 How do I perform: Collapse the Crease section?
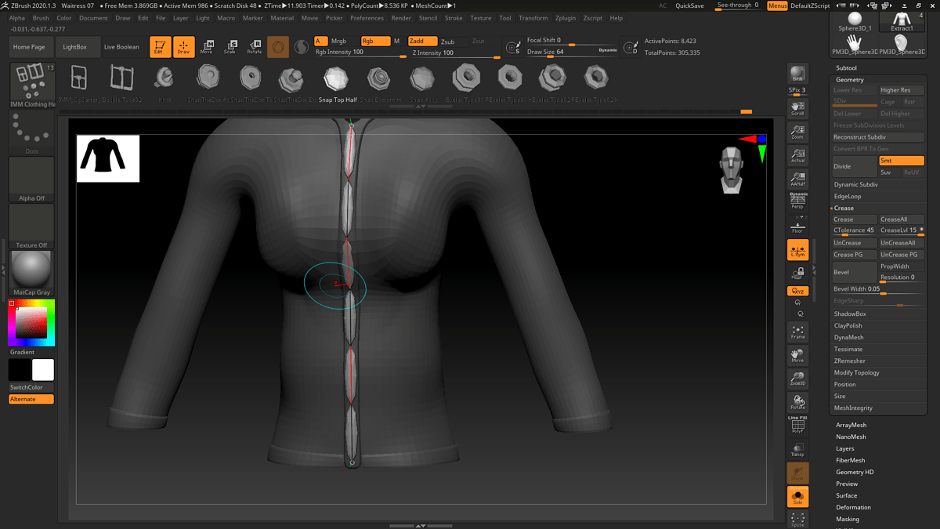coord(844,208)
